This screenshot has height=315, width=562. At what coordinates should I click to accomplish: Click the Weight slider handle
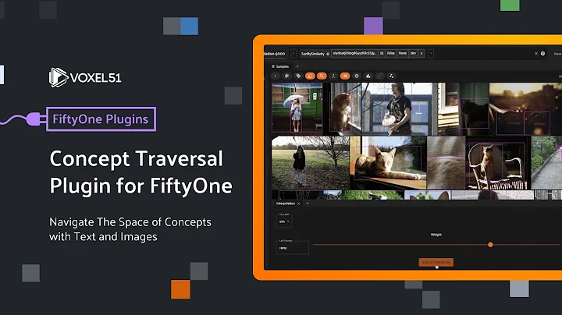tap(490, 245)
